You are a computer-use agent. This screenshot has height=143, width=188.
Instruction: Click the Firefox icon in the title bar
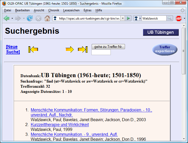4,3
